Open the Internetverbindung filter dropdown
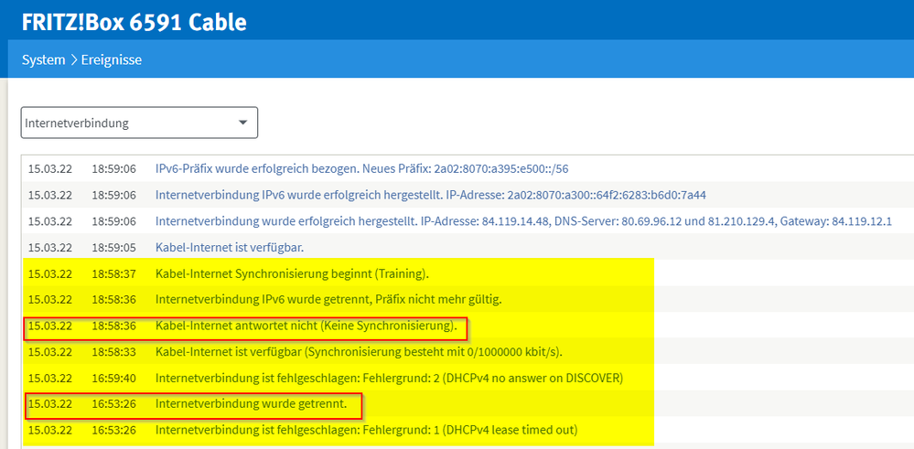The image size is (914, 449). (x=139, y=123)
